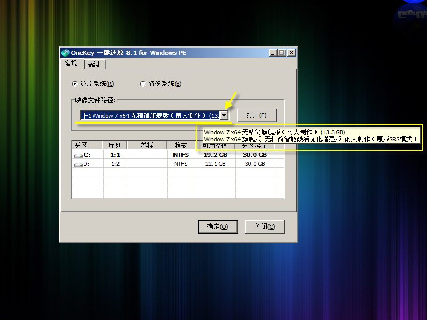This screenshot has height=320, width=427.
Task: Pick the Window 7 x64 无精简旗舰版 13.3 GB entry
Action: 274,132
